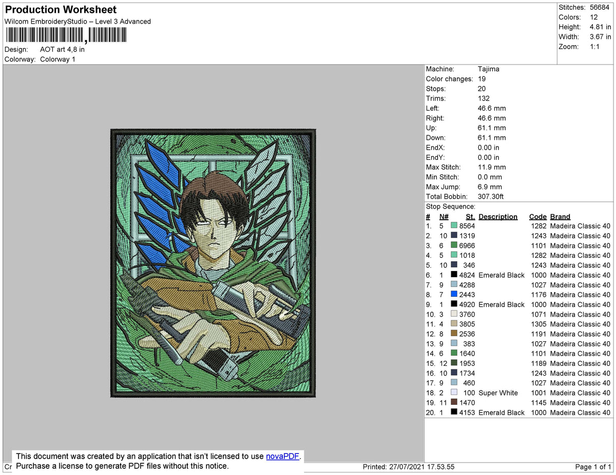Viewport: 616px width, 475px height.
Task: Select the Code column header
Action: click(538, 217)
